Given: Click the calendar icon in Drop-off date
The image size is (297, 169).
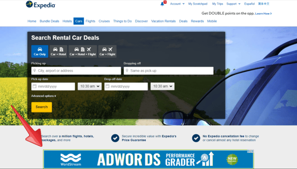Looking at the screenshot, I should coord(107,86).
